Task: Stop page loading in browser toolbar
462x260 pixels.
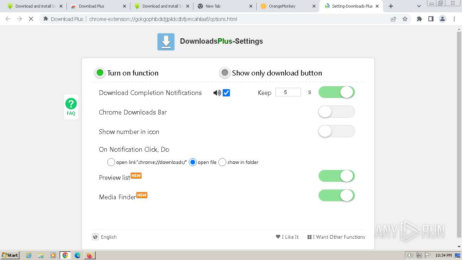Action: pyautogui.click(x=31, y=19)
